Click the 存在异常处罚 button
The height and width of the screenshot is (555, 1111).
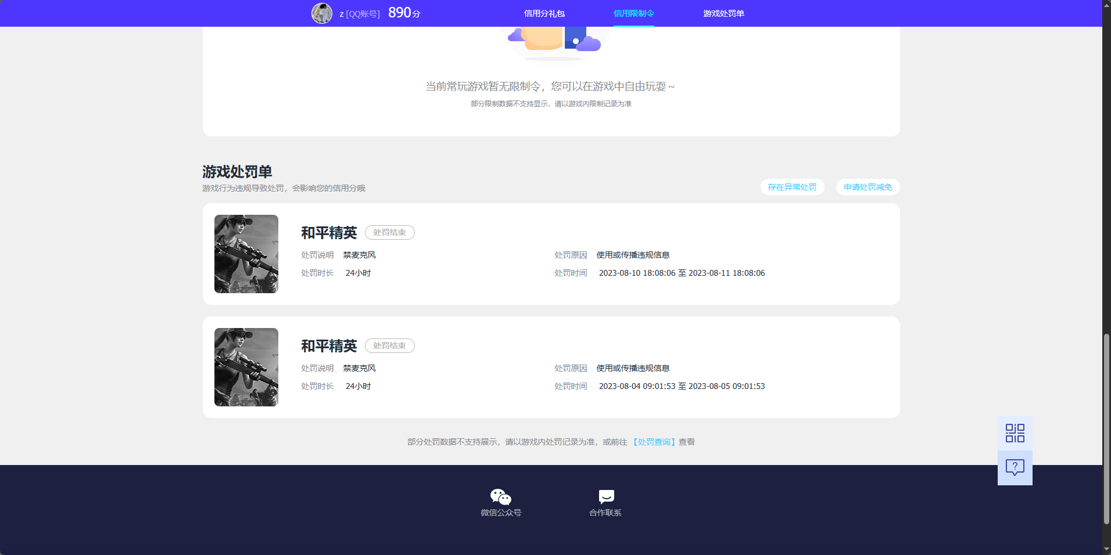792,187
